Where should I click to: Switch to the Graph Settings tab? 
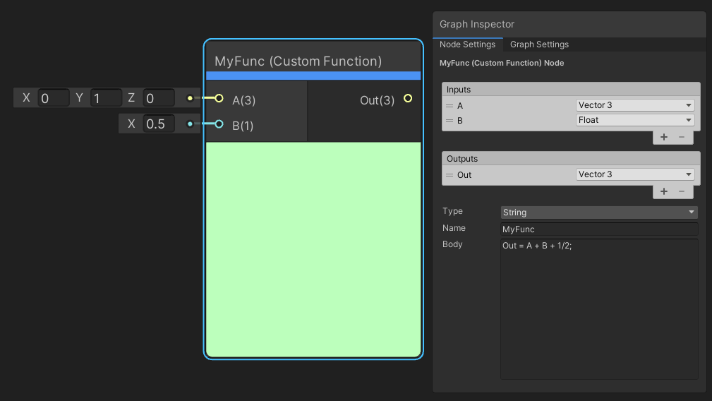point(539,44)
